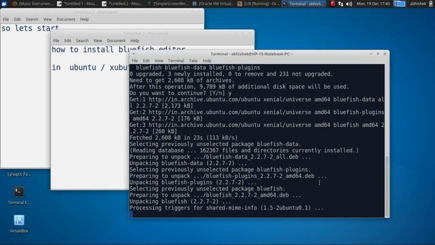Open the VirtualBox desktop icon
The image size is (435, 245).
click(19, 224)
